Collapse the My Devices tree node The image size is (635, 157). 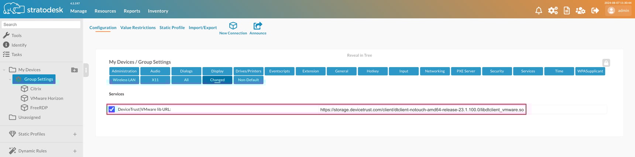[4, 70]
